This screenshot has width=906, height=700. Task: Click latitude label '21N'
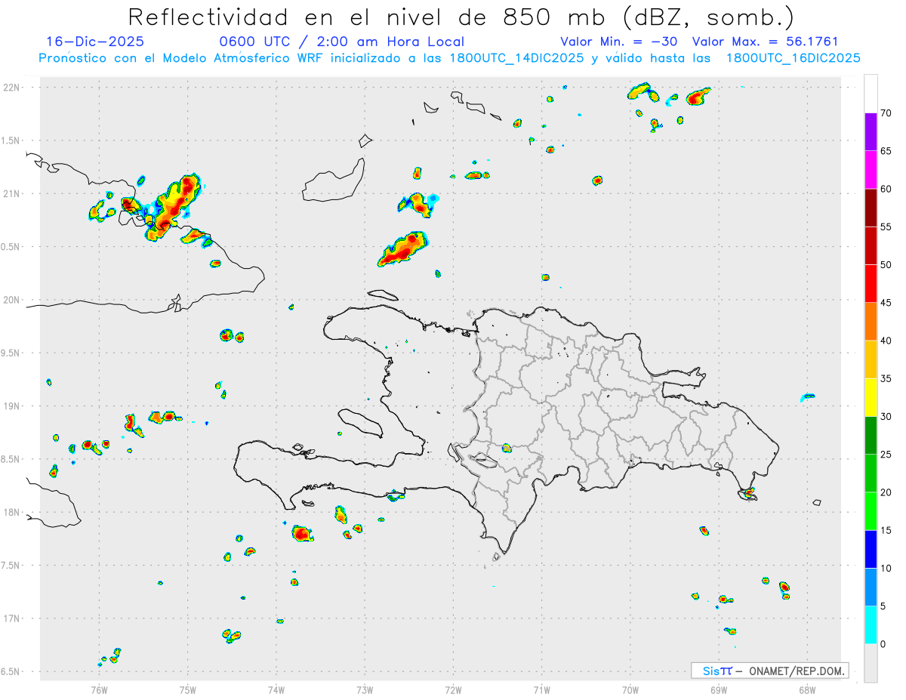[x=12, y=193]
